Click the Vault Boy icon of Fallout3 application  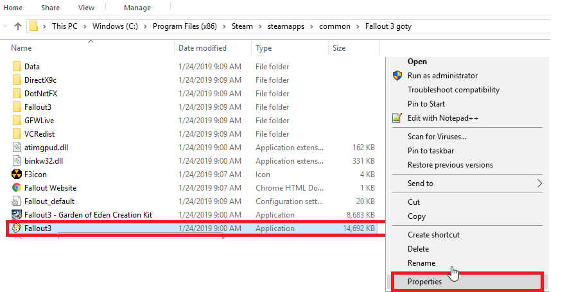[17, 228]
